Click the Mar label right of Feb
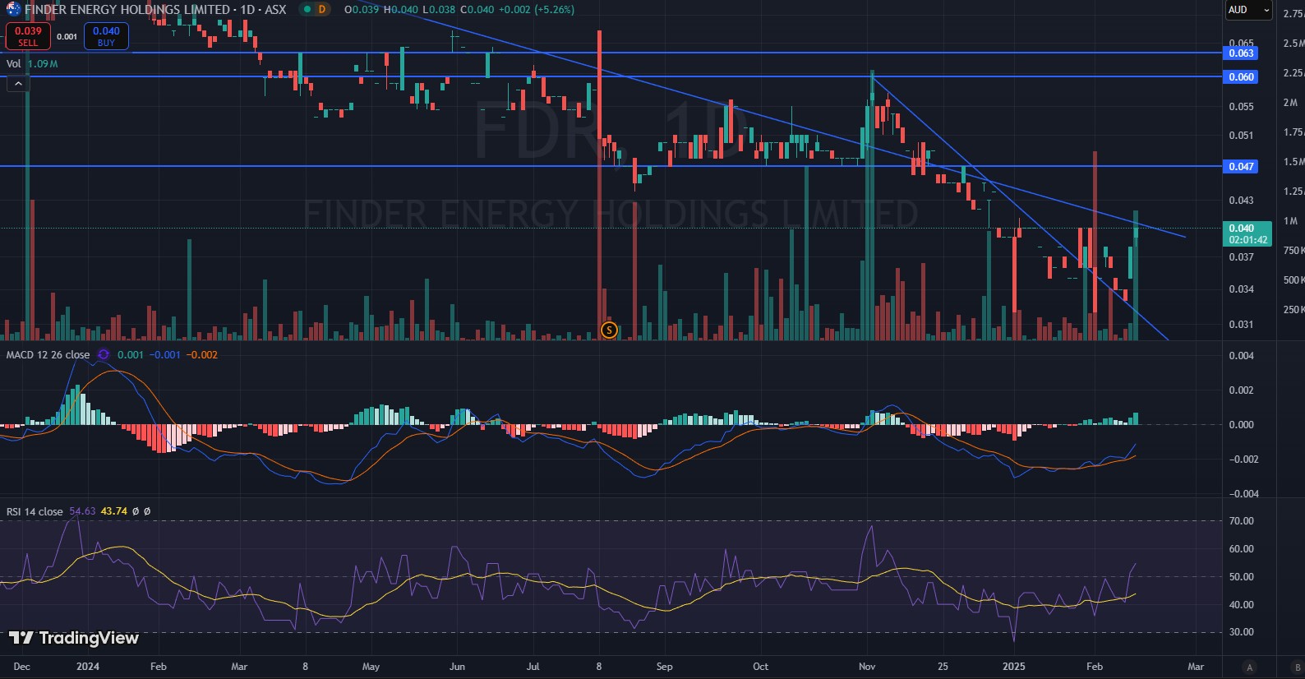This screenshot has width=1305, height=679. click(x=1196, y=667)
